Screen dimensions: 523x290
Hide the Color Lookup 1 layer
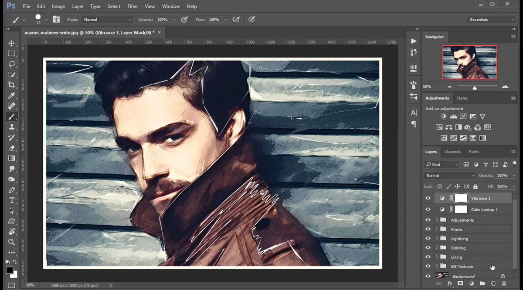coord(428,210)
